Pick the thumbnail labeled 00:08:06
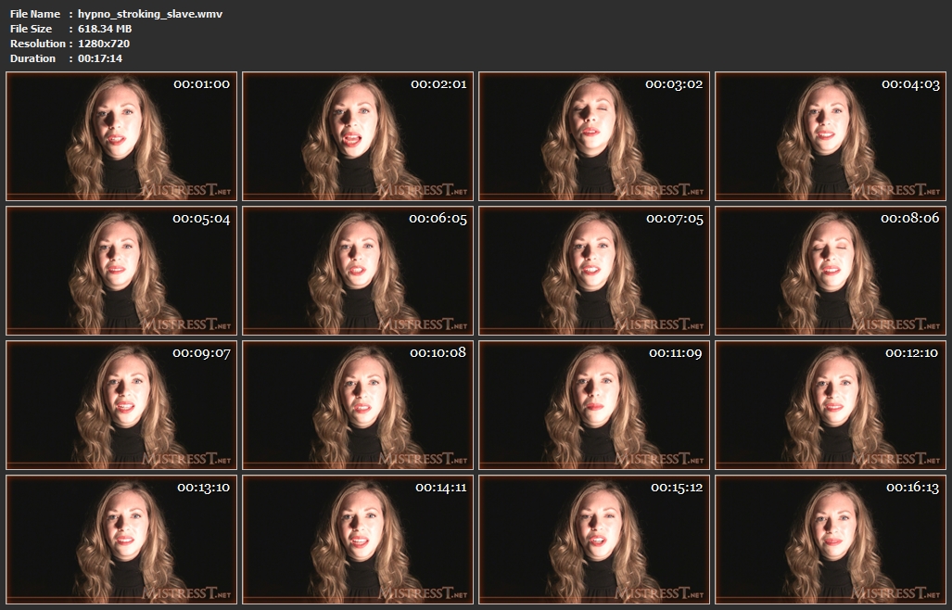The image size is (952, 610). pyautogui.click(x=831, y=271)
